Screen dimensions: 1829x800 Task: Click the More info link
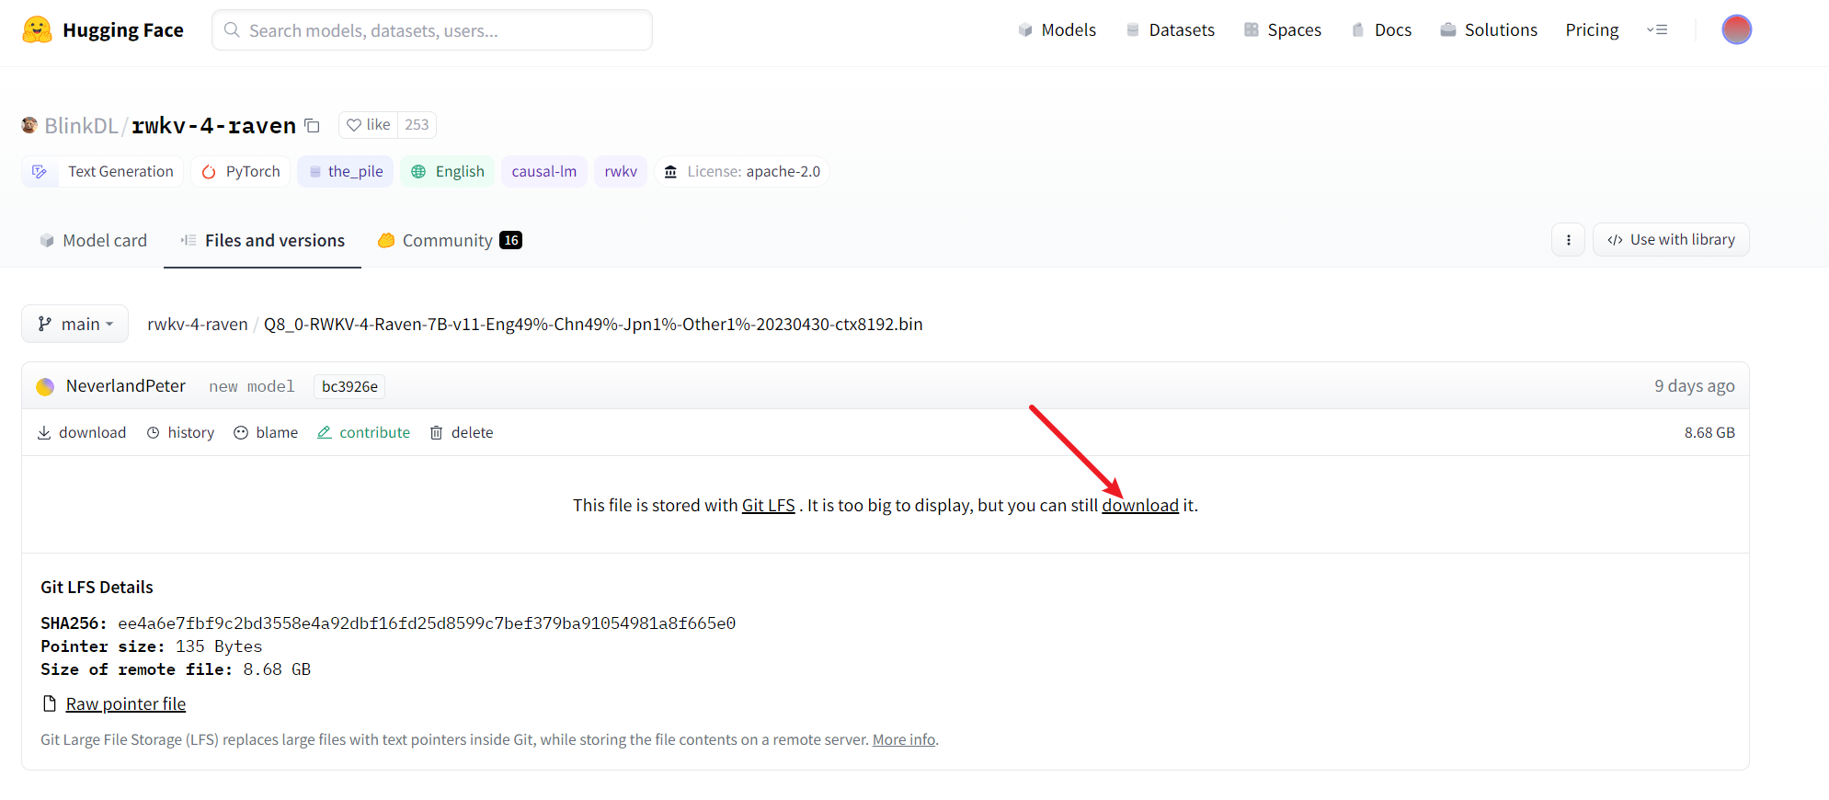pos(904,739)
